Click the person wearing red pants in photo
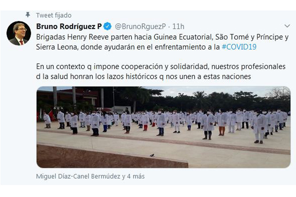This screenshot has width=296, height=197. pos(145,123)
